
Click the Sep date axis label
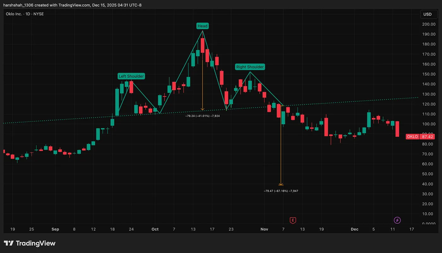coord(55,229)
